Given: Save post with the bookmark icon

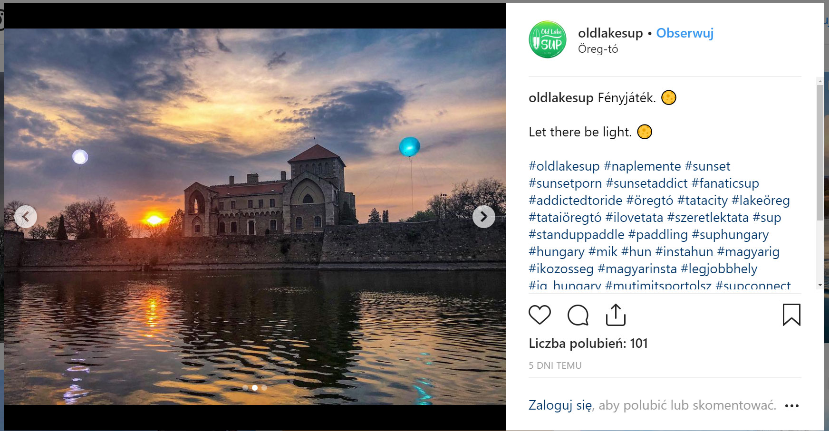Looking at the screenshot, I should pyautogui.click(x=791, y=315).
